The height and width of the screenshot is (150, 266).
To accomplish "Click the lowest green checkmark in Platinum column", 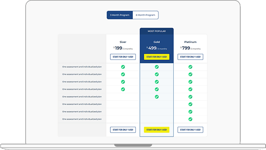I will point(190,119).
